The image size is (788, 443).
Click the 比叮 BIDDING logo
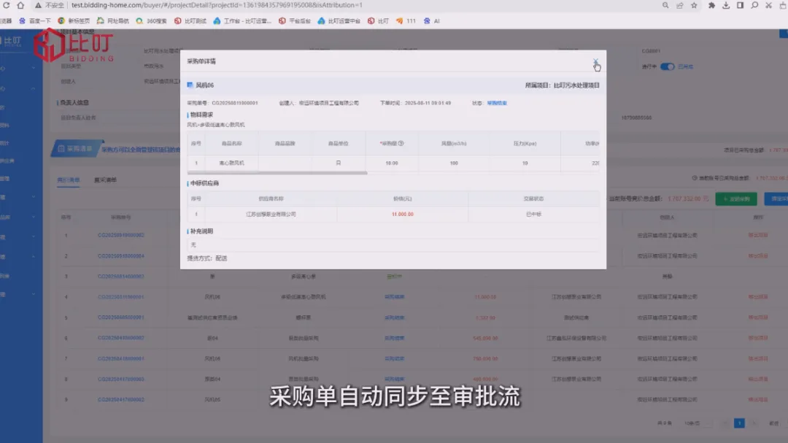click(74, 46)
